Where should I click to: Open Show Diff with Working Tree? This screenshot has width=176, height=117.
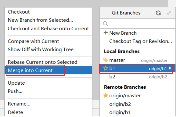click(x=41, y=49)
